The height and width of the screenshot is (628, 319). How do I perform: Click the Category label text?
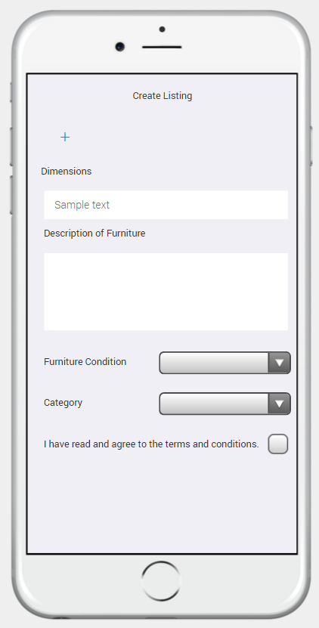click(x=63, y=403)
